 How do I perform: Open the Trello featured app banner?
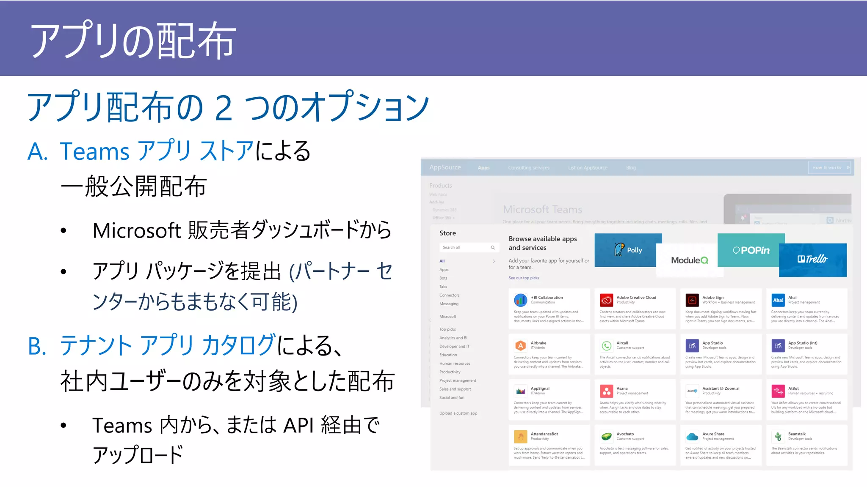pyautogui.click(x=813, y=260)
